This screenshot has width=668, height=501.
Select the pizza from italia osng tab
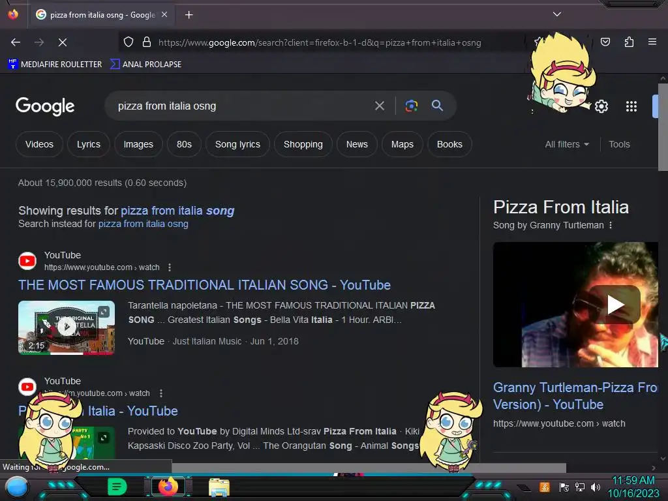[x=101, y=15]
